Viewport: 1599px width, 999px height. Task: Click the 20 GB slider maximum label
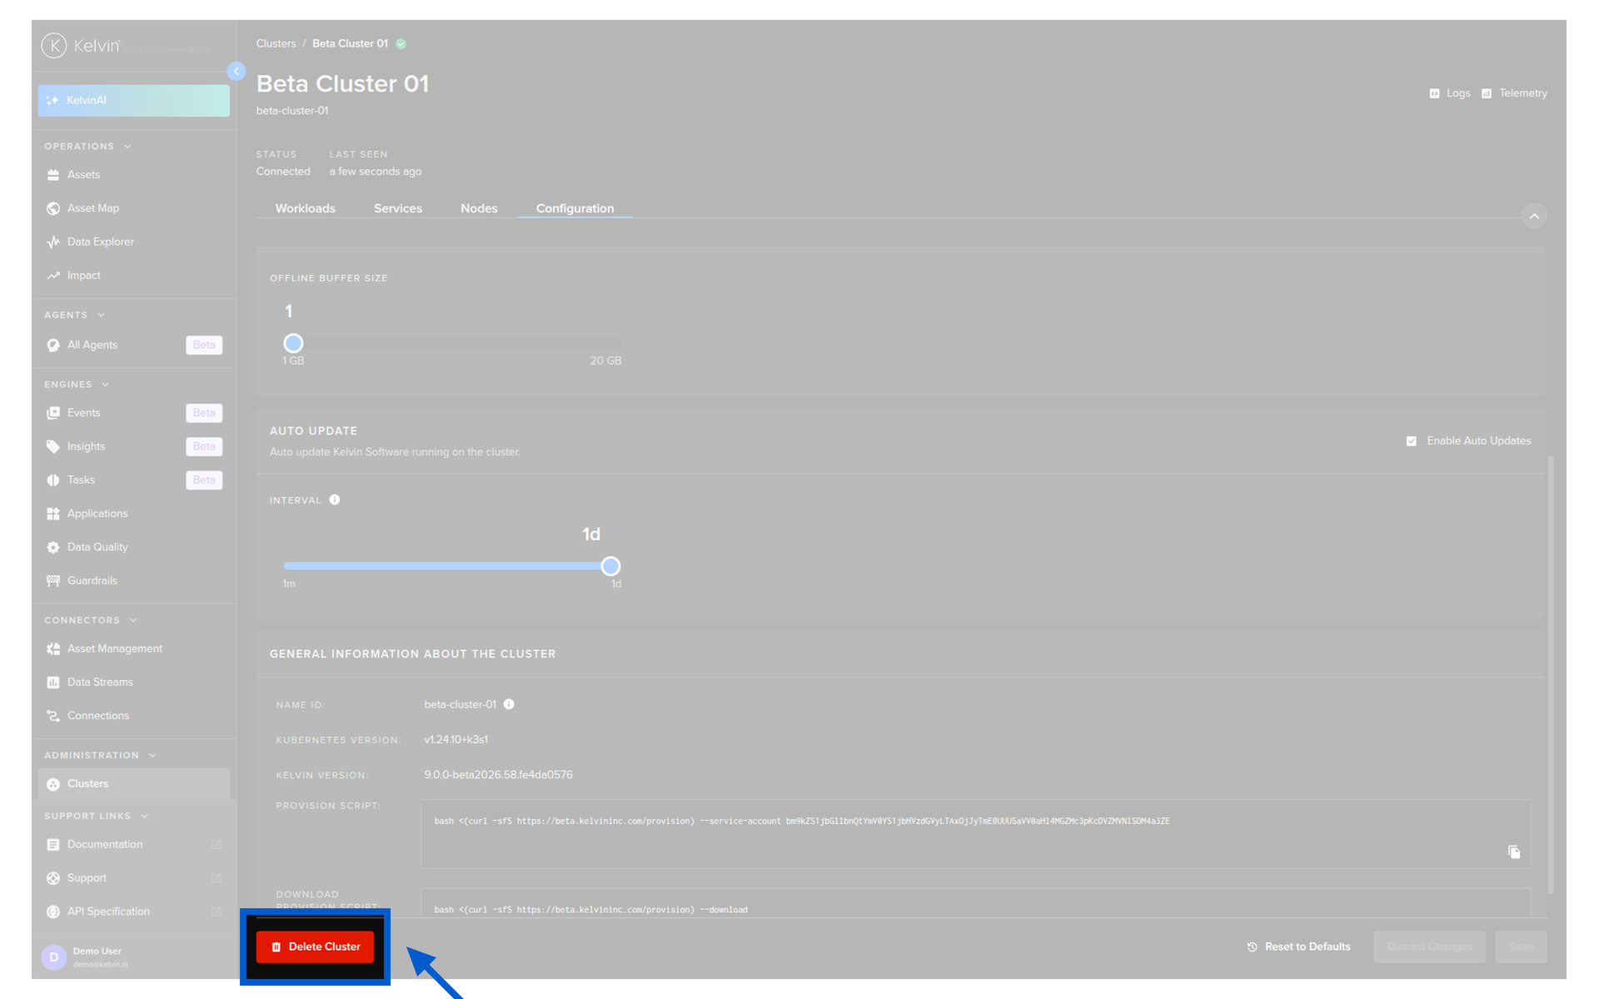(x=605, y=360)
